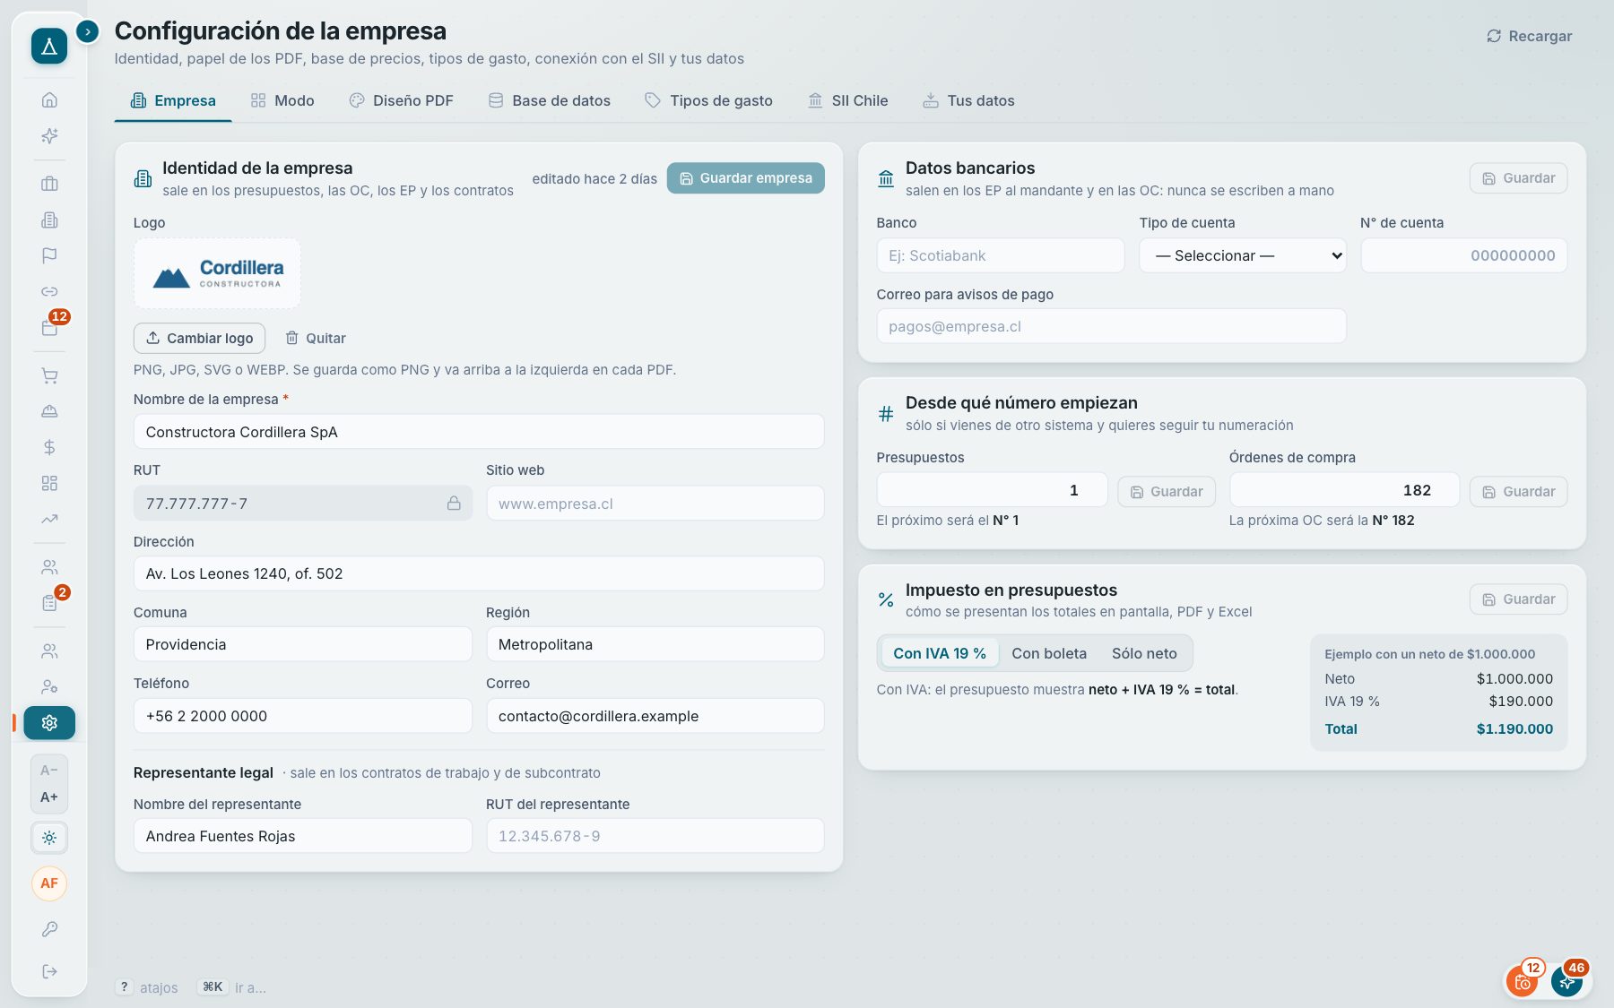1614x1008 pixels.
Task: Click the Cordillera logo thumbnail
Action: click(217, 274)
